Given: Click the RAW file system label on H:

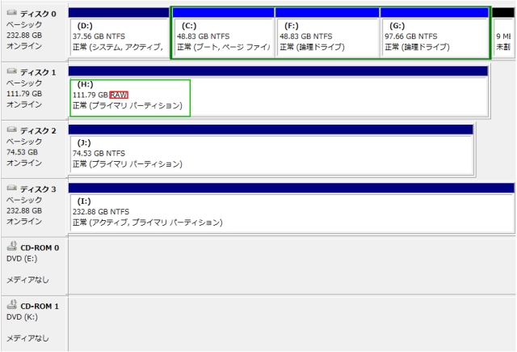Looking at the screenshot, I should [x=119, y=95].
